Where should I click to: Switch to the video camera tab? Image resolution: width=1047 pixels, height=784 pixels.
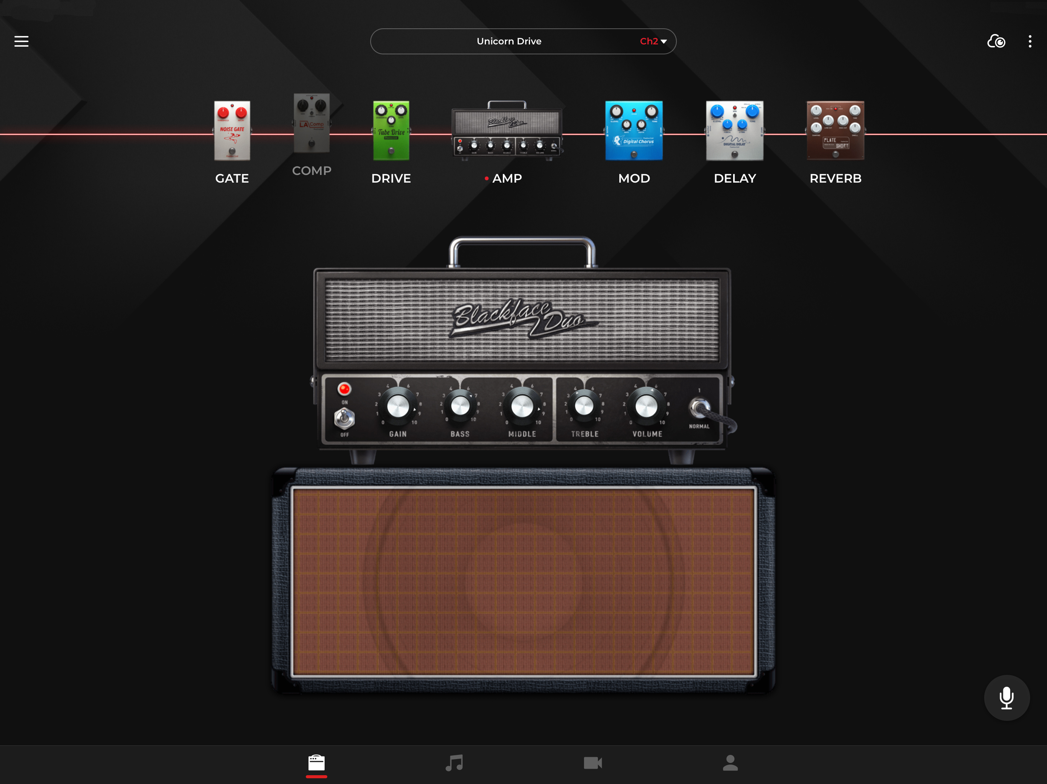tap(593, 762)
